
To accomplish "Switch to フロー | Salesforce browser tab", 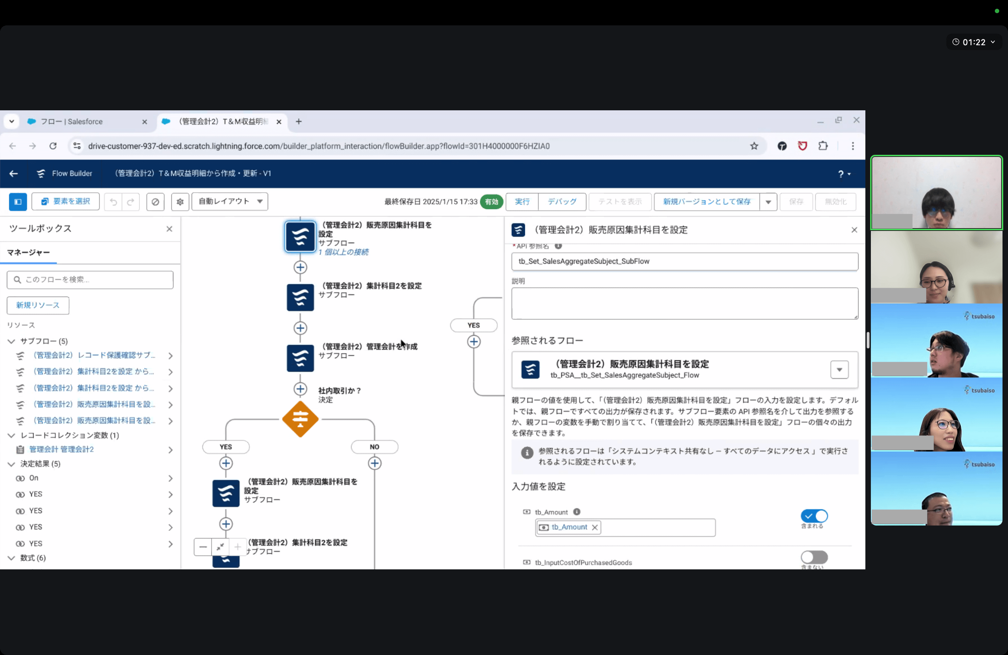I will click(x=87, y=121).
